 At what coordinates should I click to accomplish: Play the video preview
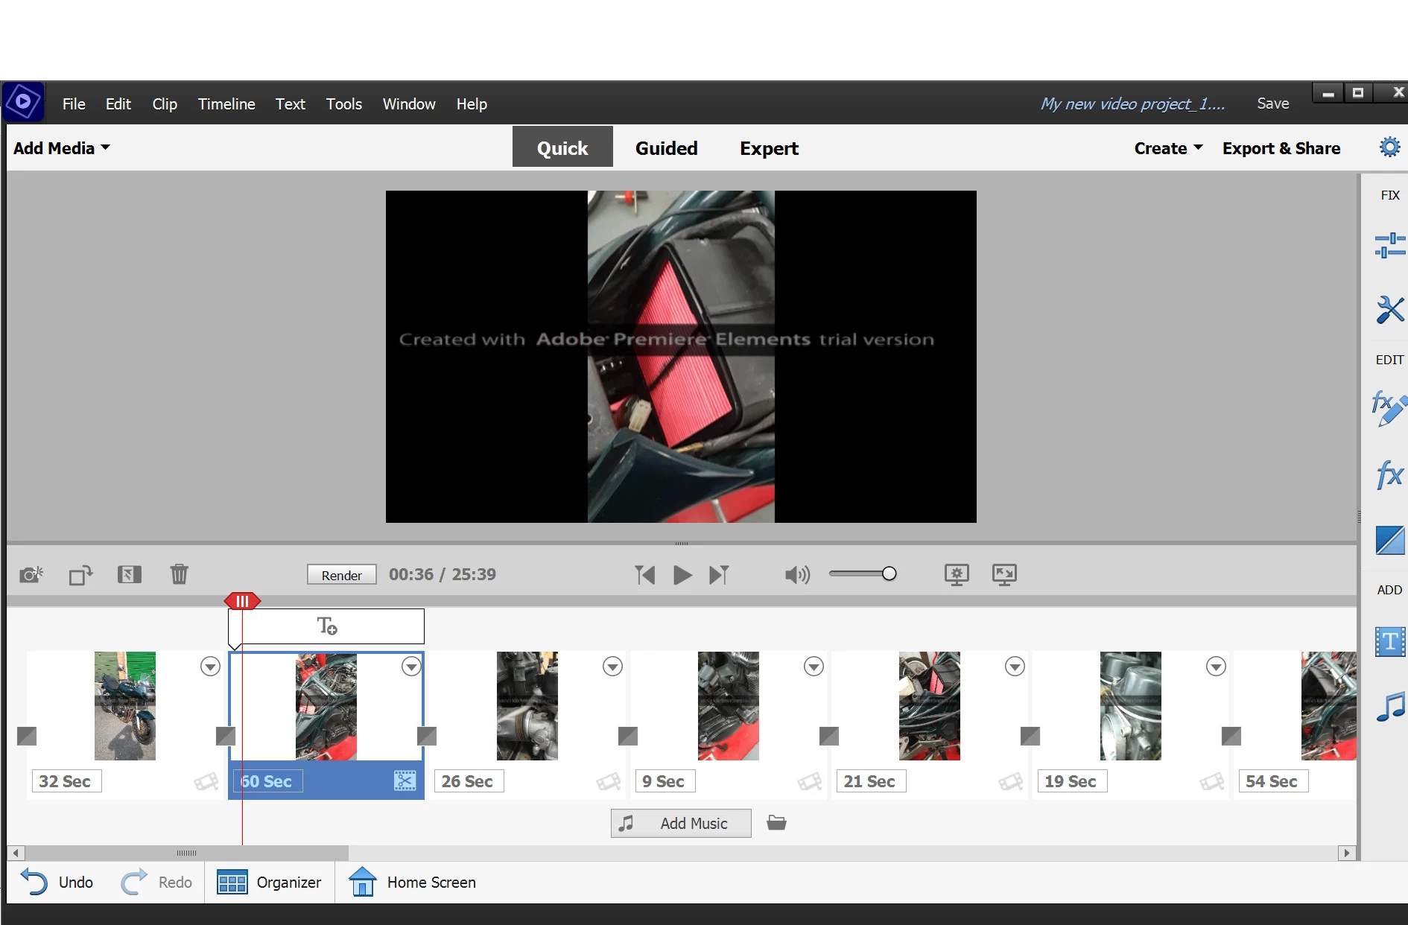682,575
